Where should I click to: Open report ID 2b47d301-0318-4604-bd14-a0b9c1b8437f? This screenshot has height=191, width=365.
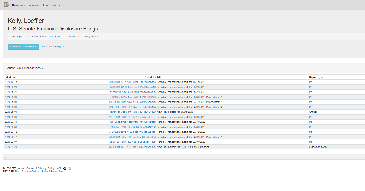click(x=132, y=117)
